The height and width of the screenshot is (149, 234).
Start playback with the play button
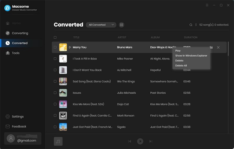point(140,141)
